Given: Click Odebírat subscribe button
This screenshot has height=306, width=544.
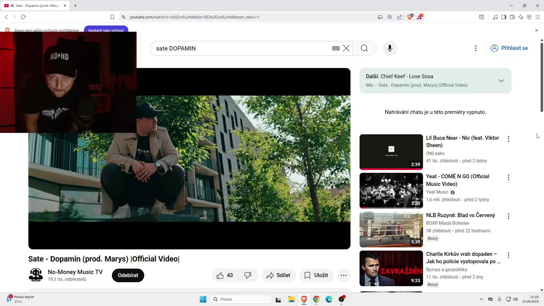Looking at the screenshot, I should [x=128, y=275].
